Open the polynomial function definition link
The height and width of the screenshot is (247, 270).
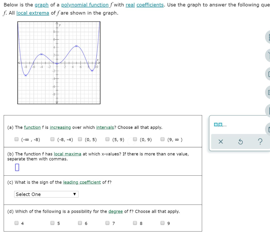pyautogui.click(x=85, y=5)
